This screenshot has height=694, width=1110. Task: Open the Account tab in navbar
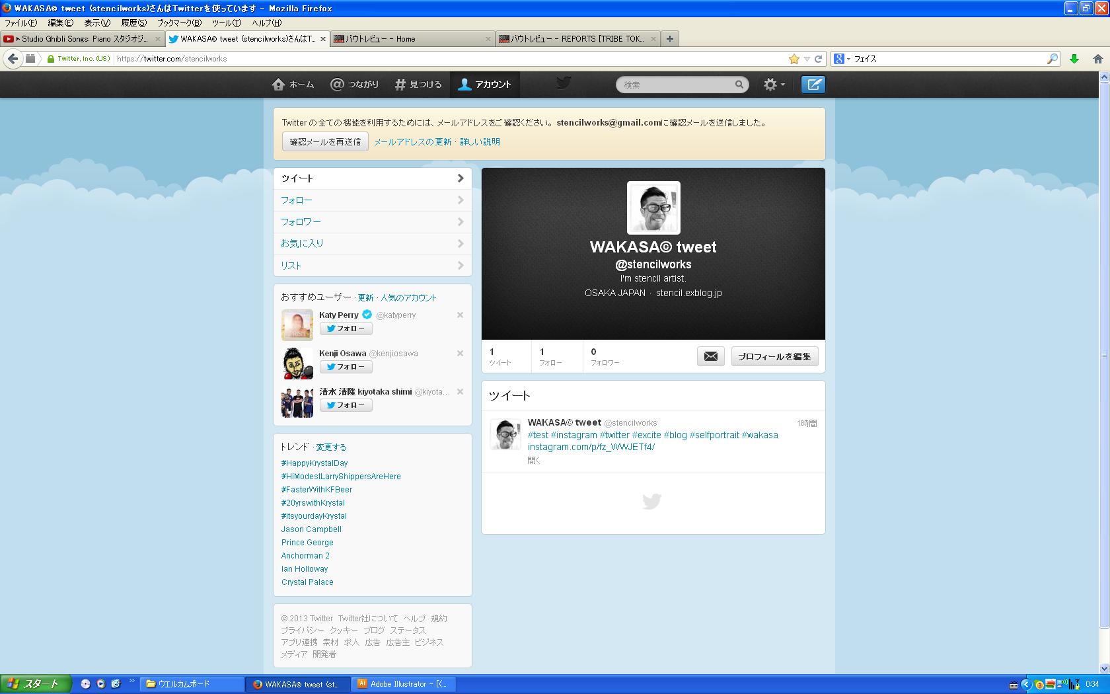coord(485,85)
